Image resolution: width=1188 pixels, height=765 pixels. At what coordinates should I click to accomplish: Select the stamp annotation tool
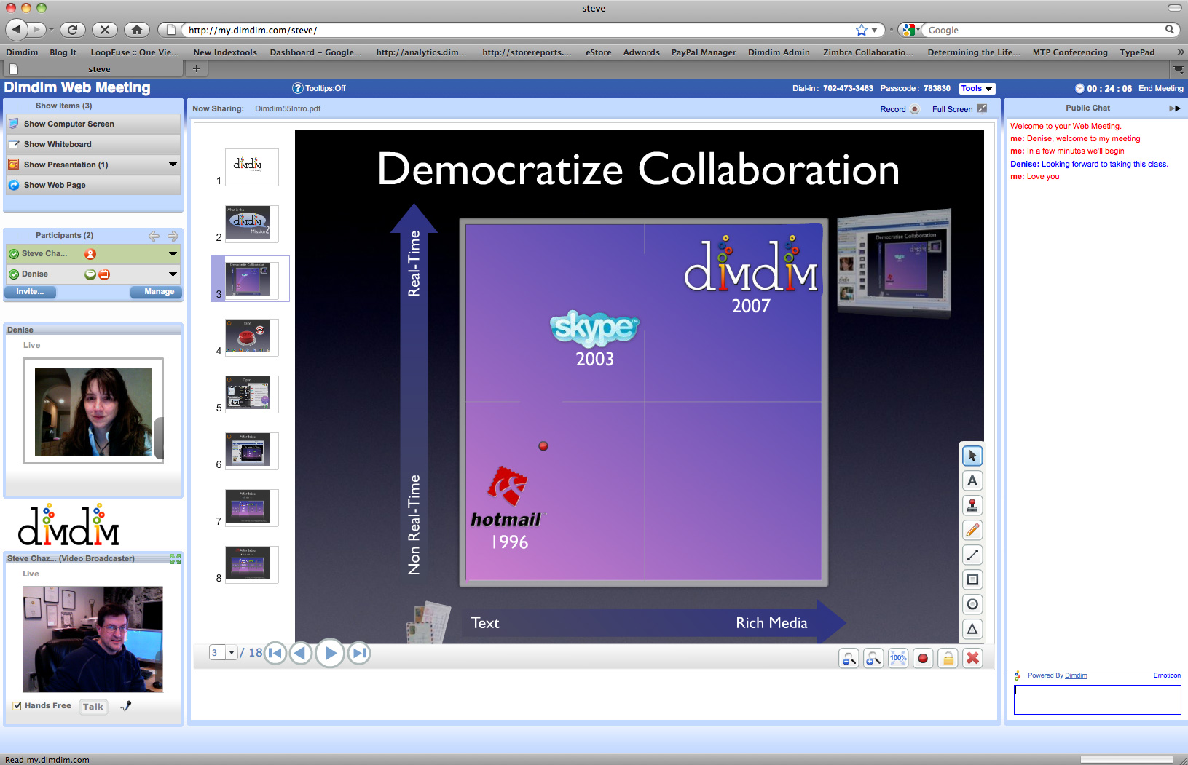972,505
